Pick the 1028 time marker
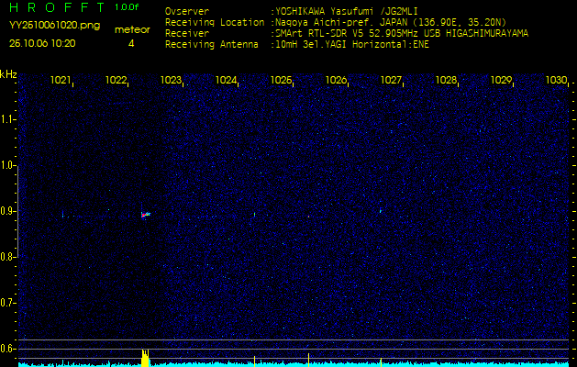This screenshot has height=367, width=577. click(x=446, y=81)
